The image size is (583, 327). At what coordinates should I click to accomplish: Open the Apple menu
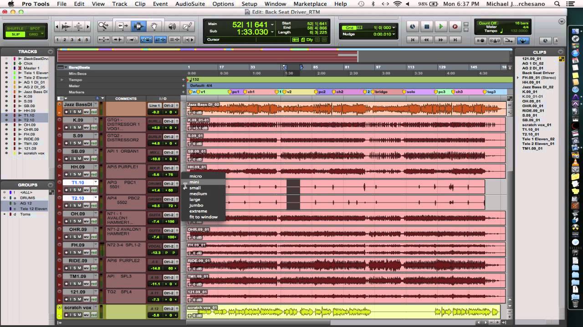[11, 4]
